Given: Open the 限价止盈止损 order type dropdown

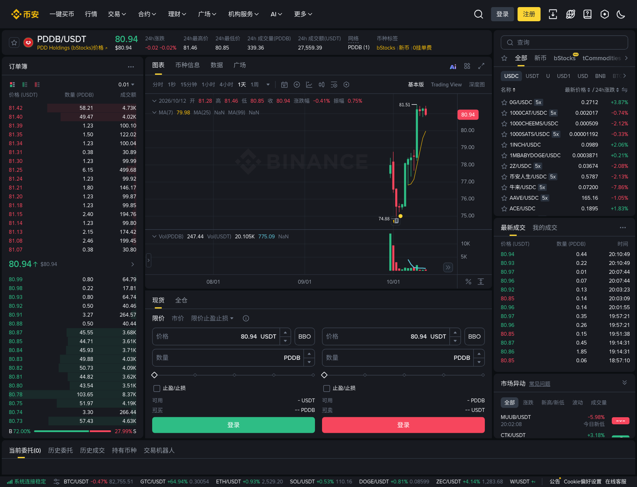Looking at the screenshot, I should coord(212,318).
